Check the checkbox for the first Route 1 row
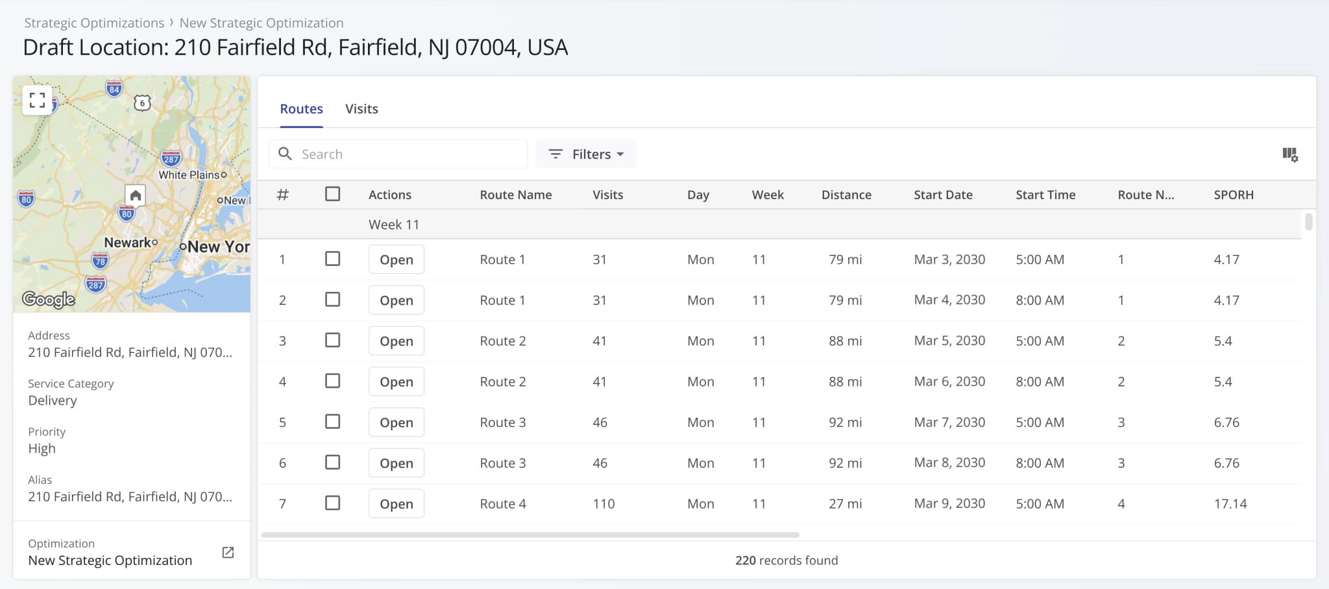1329x589 pixels. 333,259
